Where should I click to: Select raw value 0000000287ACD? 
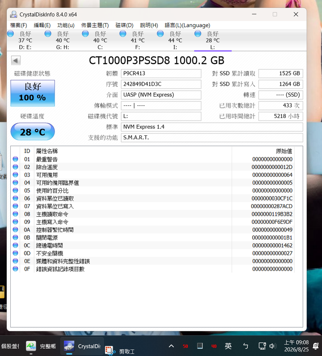(272, 206)
